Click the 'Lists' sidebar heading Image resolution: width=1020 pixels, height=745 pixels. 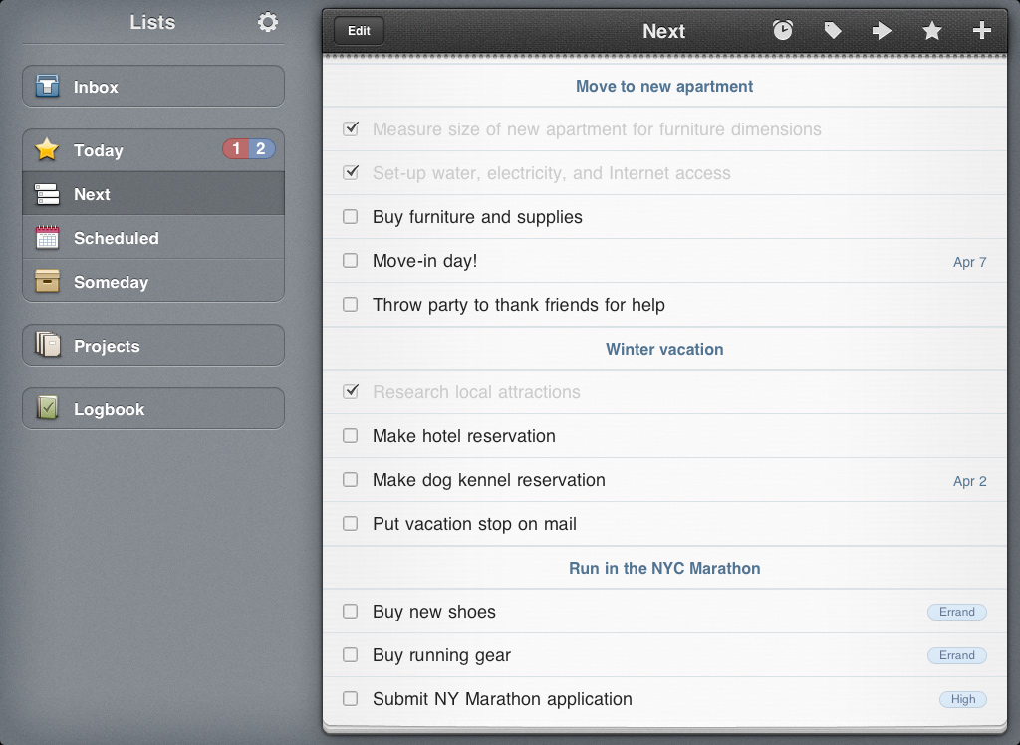point(152,22)
